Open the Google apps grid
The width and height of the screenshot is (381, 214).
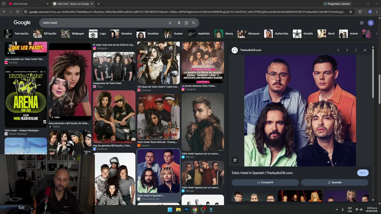pyautogui.click(x=362, y=23)
